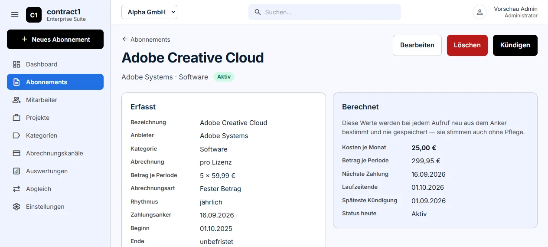
Task: Click Laufzeitende value 01.10.2026
Action: coord(427,188)
